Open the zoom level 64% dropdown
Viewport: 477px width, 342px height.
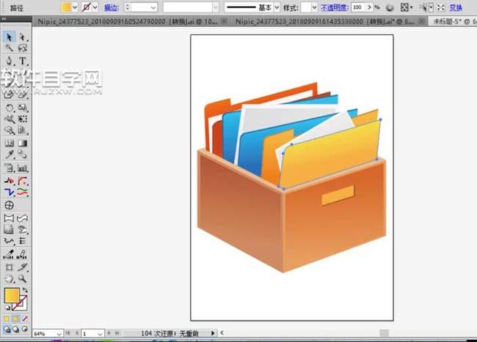click(59, 333)
